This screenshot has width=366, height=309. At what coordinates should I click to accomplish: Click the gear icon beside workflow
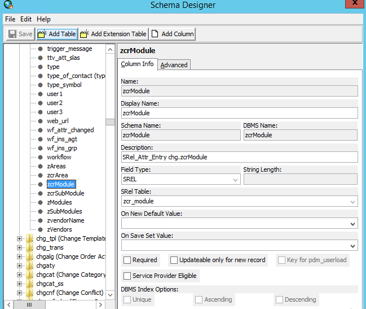click(x=41, y=157)
